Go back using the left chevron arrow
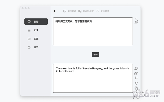 54,11
